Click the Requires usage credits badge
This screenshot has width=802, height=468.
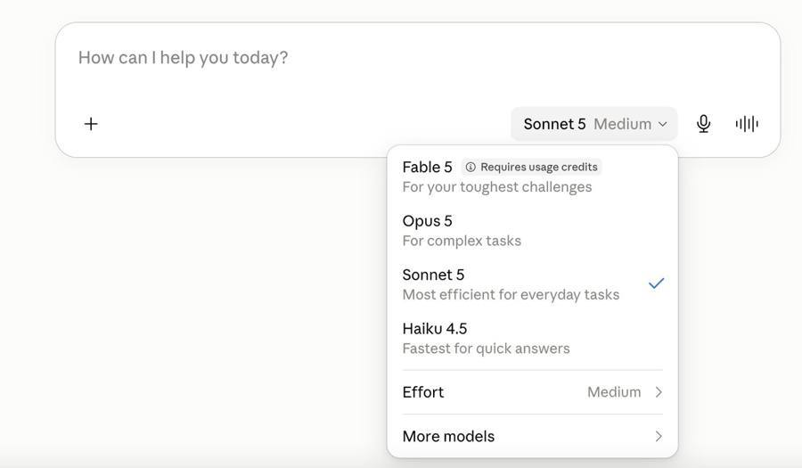coord(531,168)
